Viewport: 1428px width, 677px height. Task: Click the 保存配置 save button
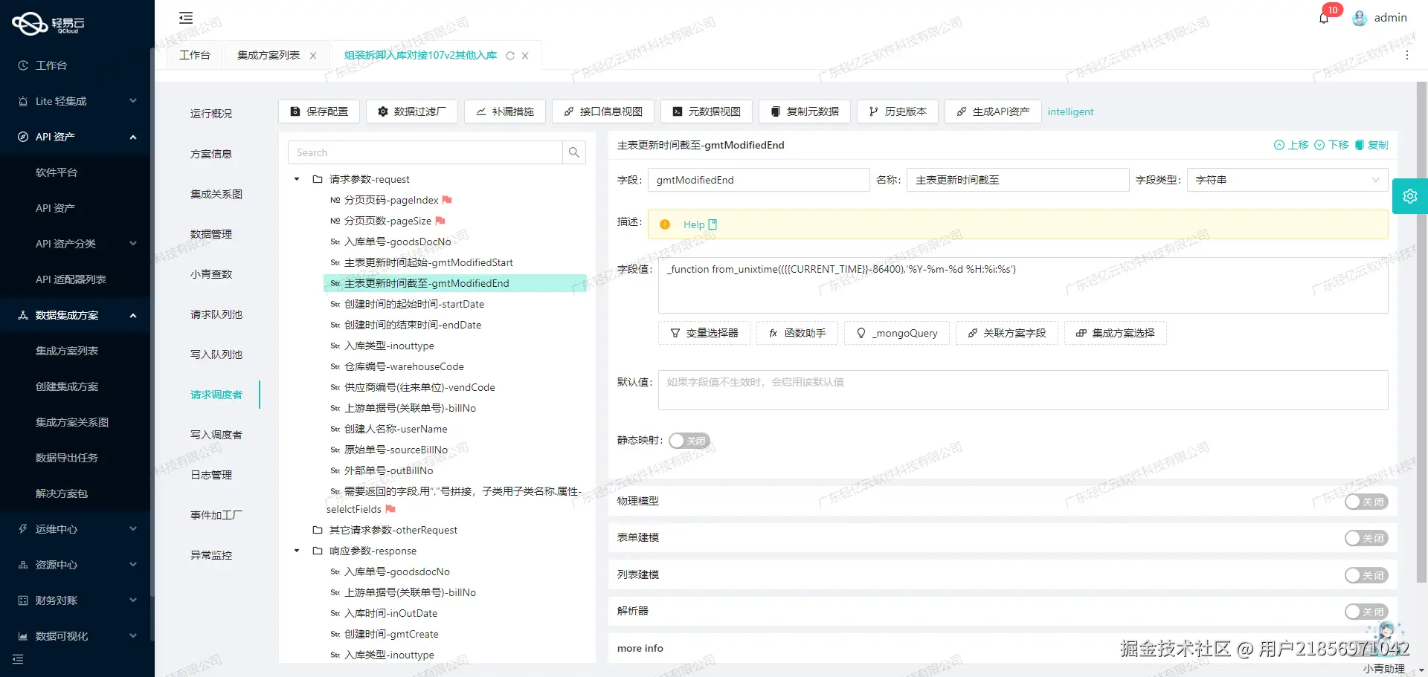click(x=318, y=111)
